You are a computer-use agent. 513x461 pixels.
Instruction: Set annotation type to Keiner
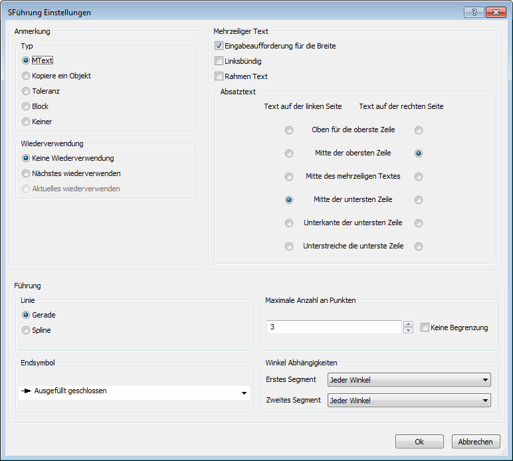coord(26,122)
